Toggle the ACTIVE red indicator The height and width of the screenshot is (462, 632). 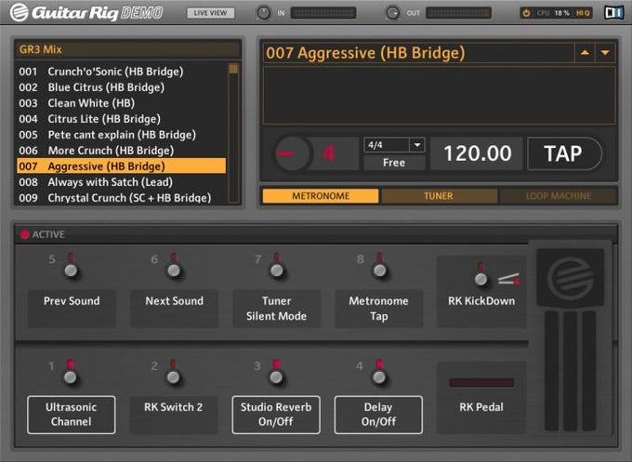[25, 234]
